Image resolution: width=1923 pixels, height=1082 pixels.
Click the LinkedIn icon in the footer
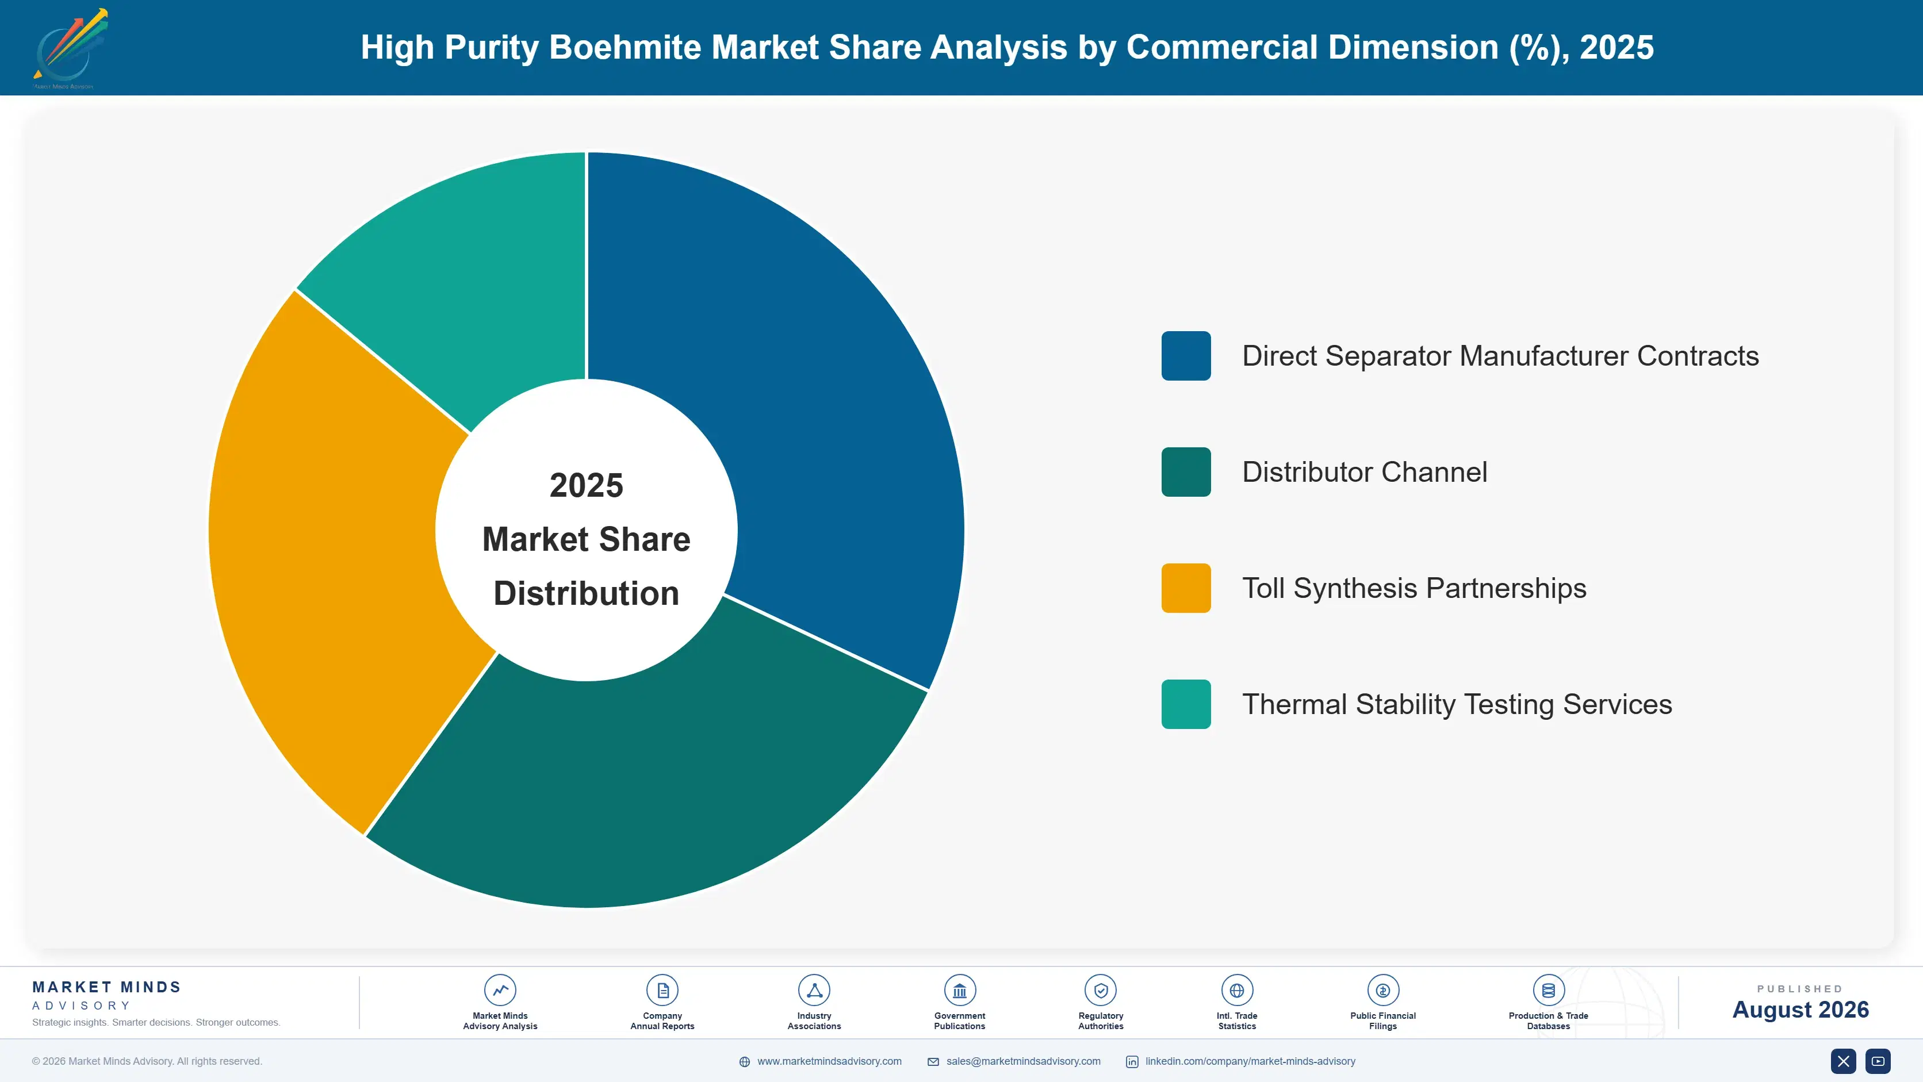(x=1132, y=1062)
